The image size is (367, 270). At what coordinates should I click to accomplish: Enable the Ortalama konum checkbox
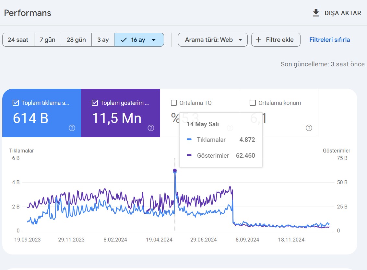tap(253, 103)
